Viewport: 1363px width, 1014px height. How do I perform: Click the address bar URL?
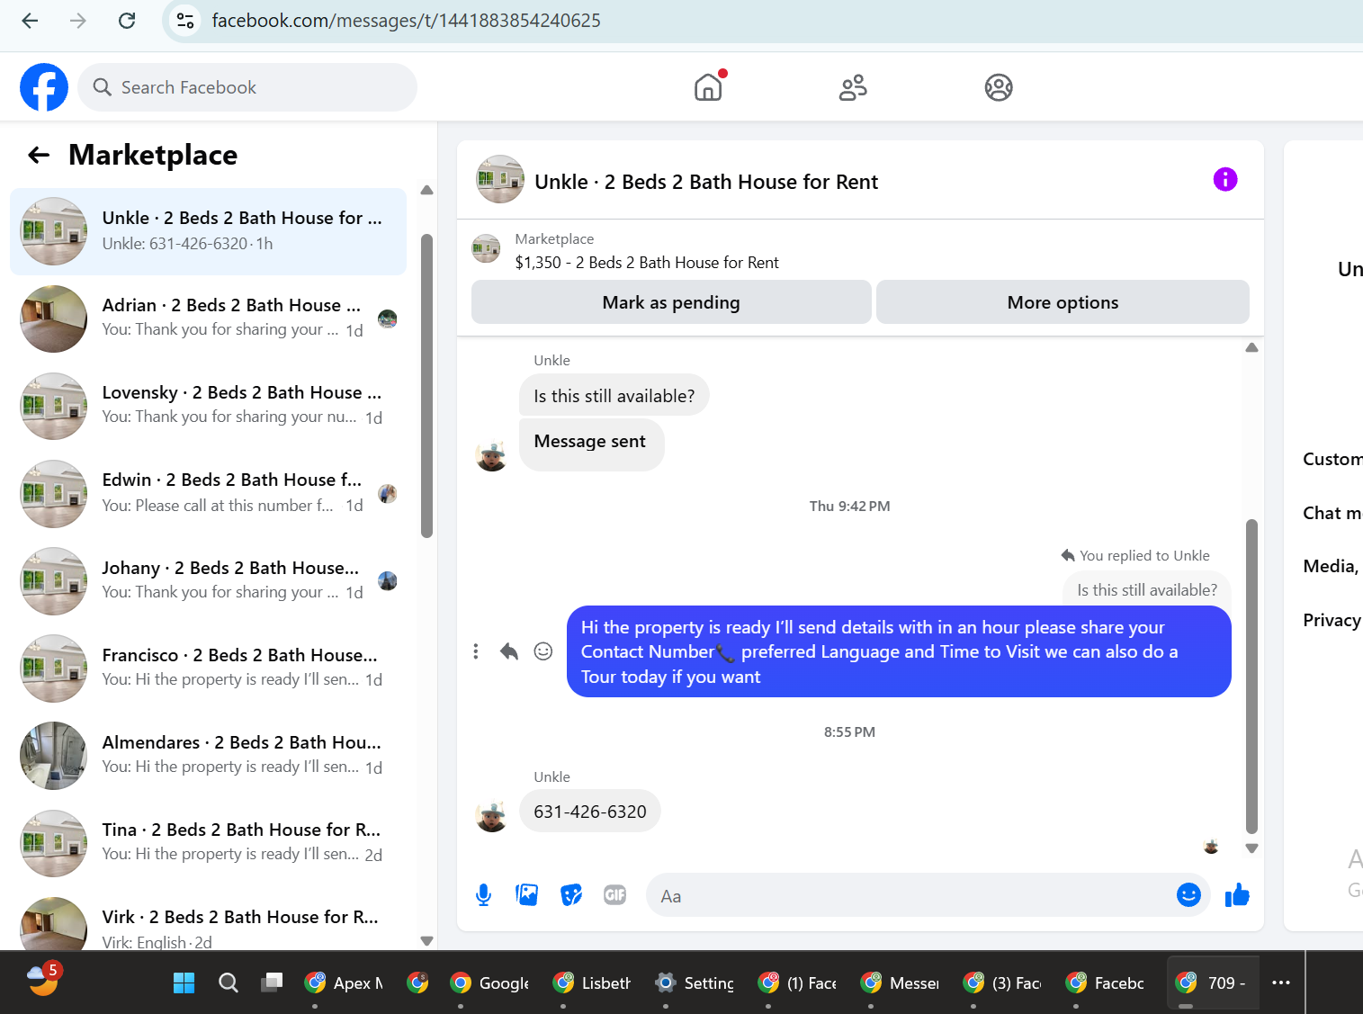coord(406,21)
